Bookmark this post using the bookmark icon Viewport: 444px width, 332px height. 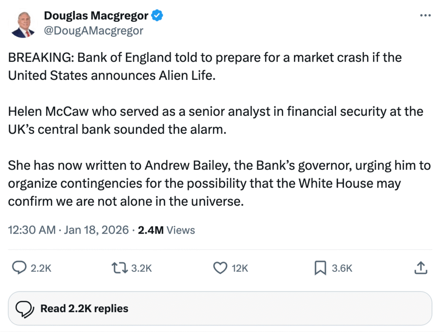point(320,268)
